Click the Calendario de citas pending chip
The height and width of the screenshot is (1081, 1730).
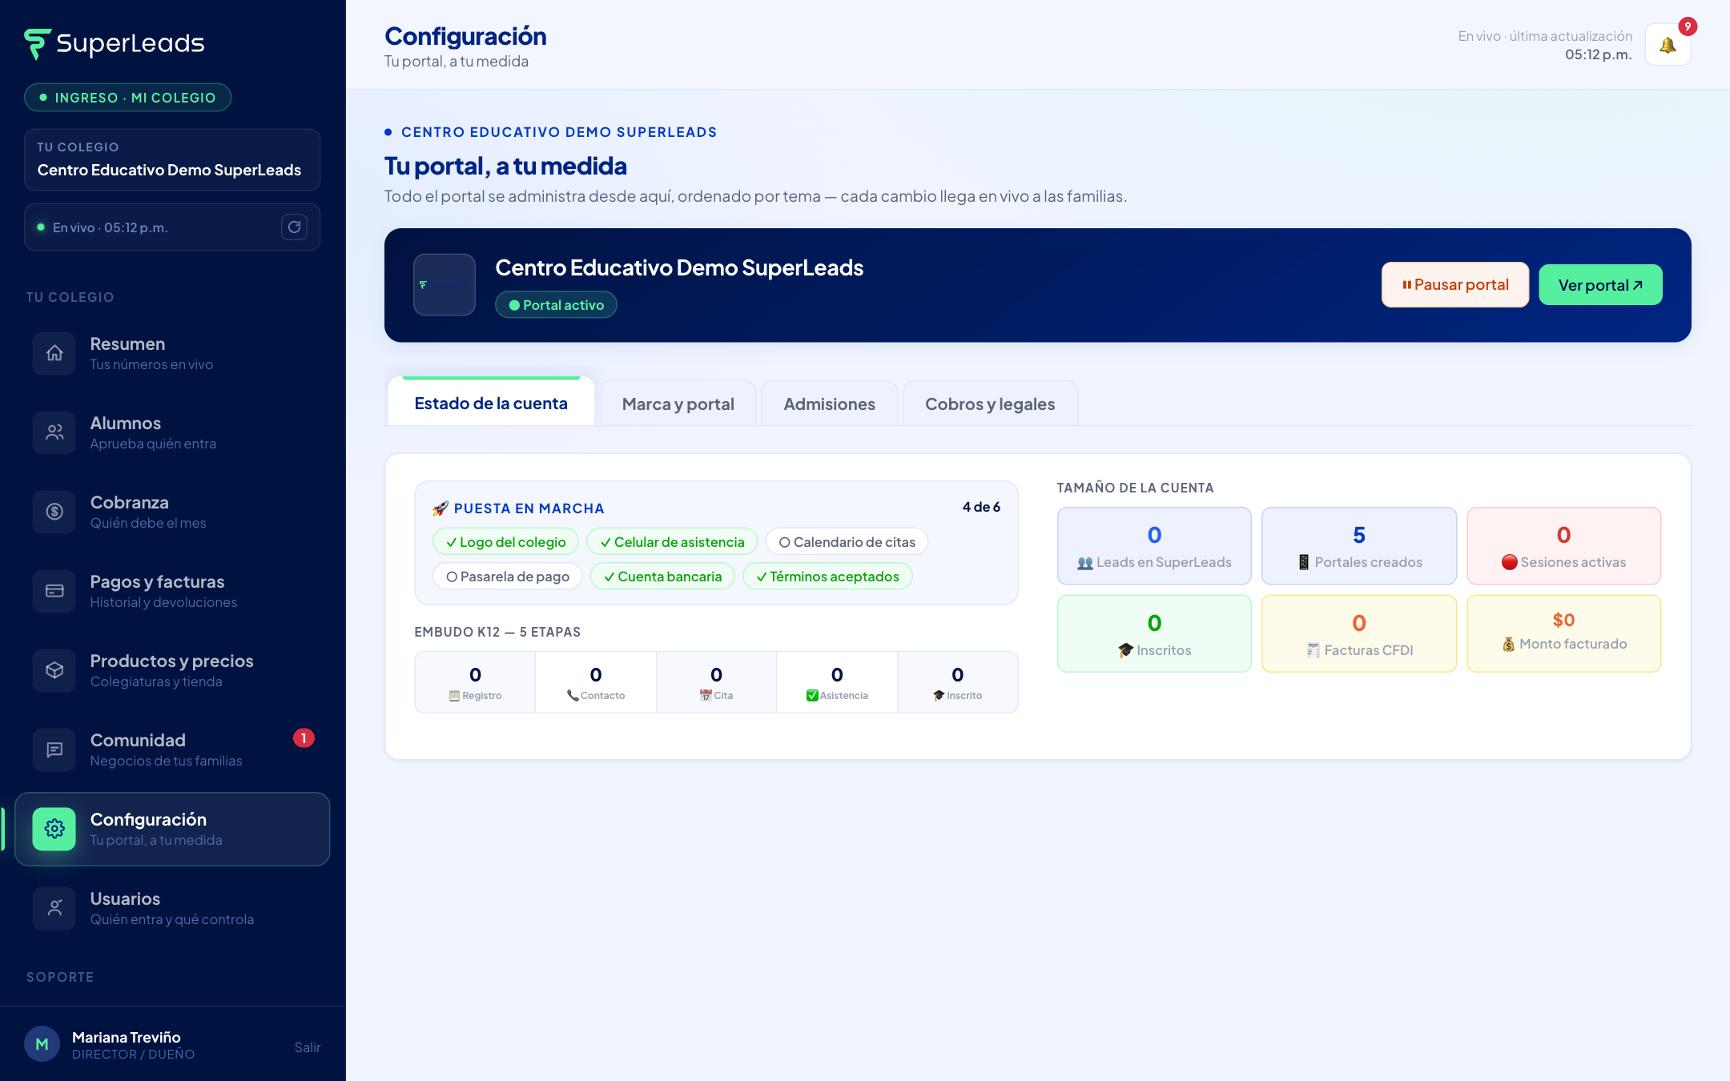[x=847, y=542]
